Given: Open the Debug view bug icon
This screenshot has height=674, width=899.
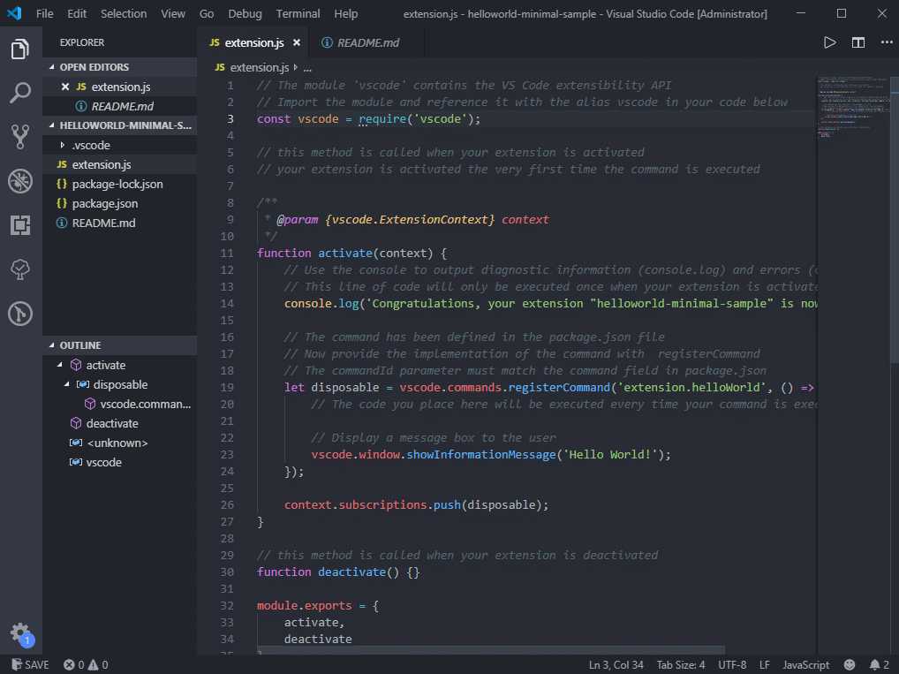Looking at the screenshot, I should [20, 181].
